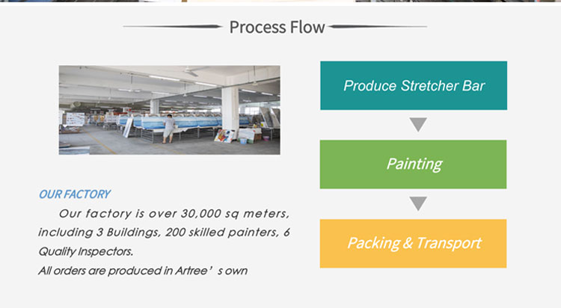The width and height of the screenshot is (561, 308).
Task: Click the OUR FACTORY blue heading
Action: click(74, 194)
